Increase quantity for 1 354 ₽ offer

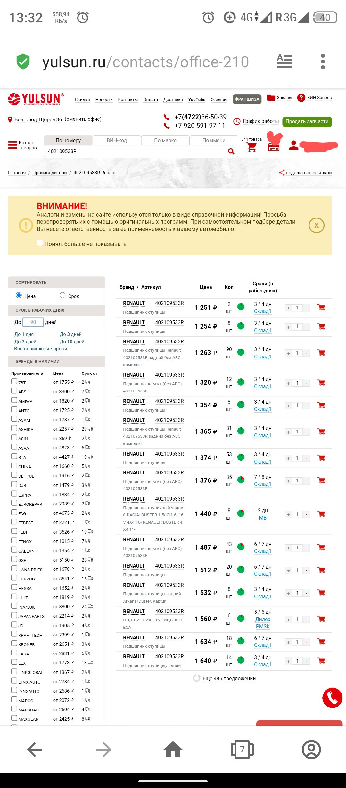[x=288, y=406]
